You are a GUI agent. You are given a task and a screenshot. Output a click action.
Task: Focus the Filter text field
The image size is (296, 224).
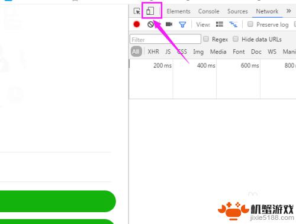click(165, 39)
